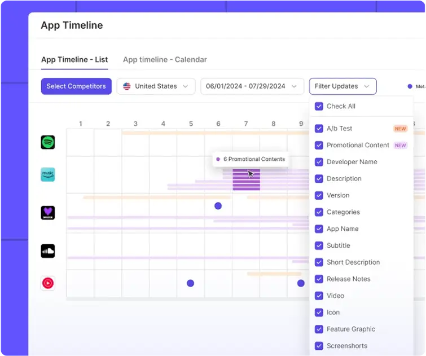Click the United States flag icon
Viewport: 426px width, 356px height.
[x=127, y=86]
